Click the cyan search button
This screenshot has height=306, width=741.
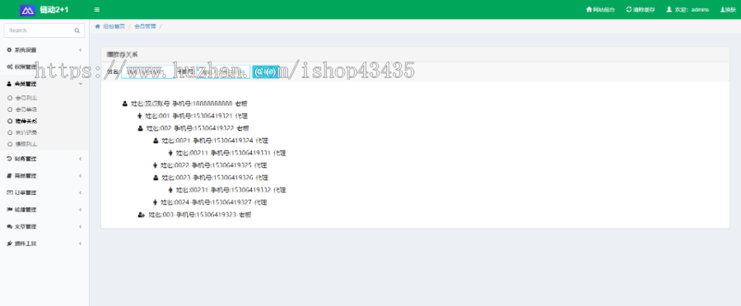tap(266, 72)
